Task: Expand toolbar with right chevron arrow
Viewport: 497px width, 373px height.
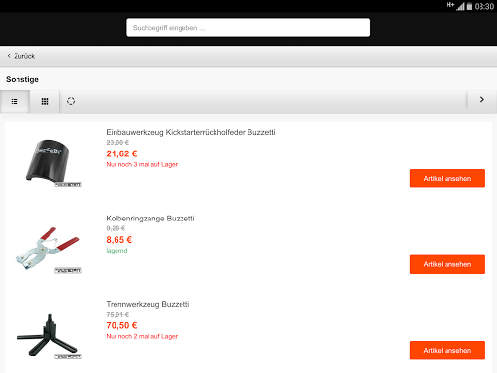Action: click(x=482, y=100)
